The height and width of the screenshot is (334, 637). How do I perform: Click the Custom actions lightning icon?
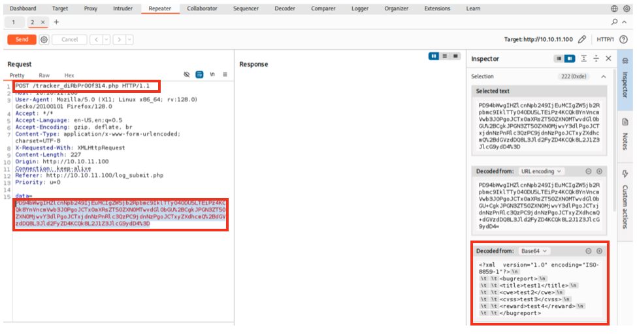tap(625, 174)
